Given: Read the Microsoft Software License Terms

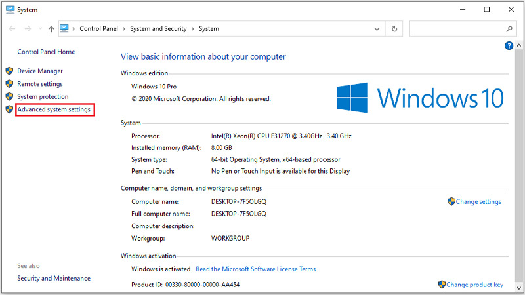Looking at the screenshot, I should [x=255, y=269].
